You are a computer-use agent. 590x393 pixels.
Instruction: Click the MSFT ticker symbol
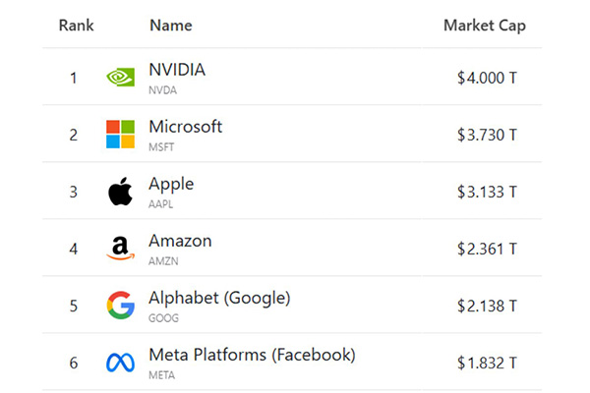pyautogui.click(x=160, y=145)
